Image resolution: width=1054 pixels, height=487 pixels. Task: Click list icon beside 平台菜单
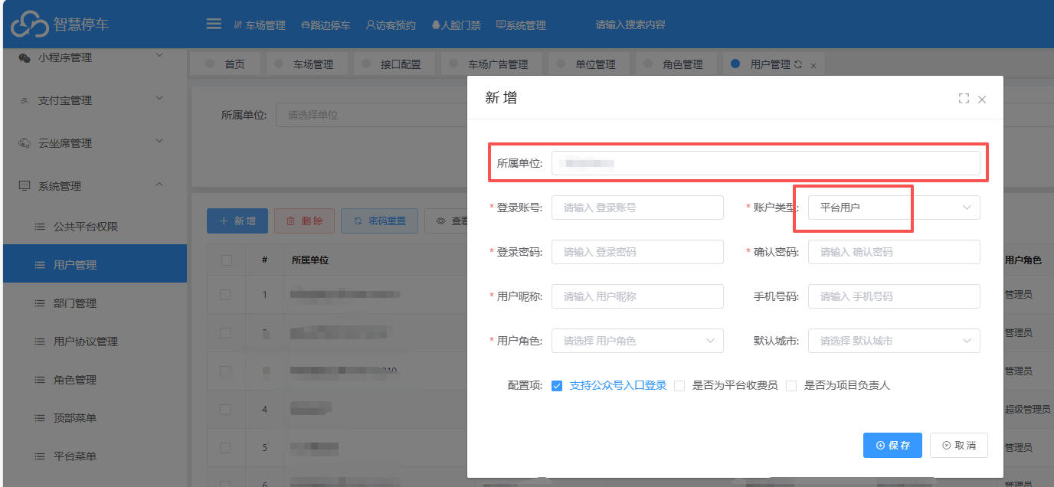coord(40,456)
